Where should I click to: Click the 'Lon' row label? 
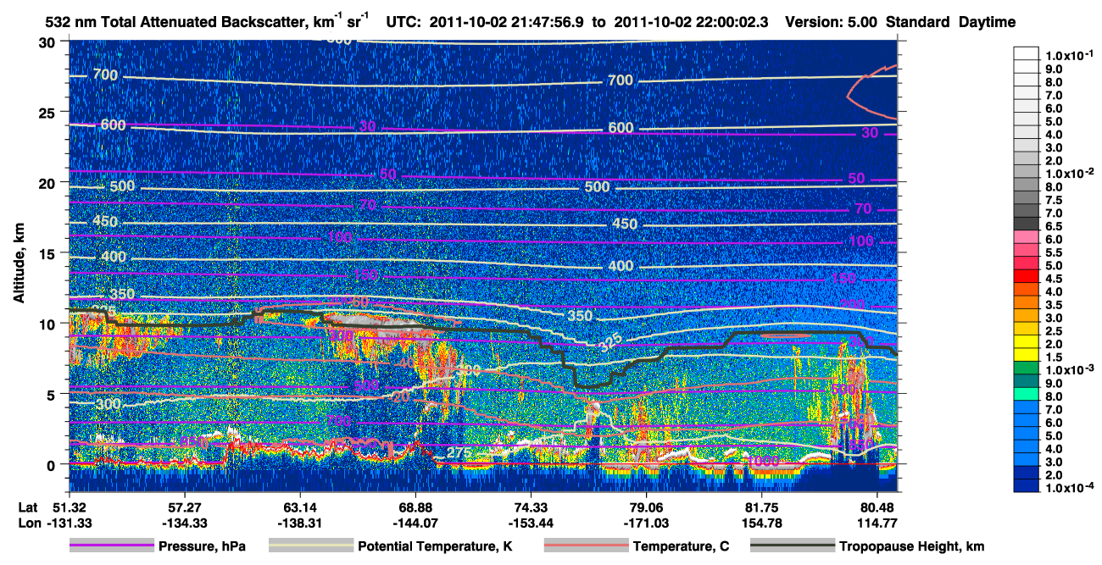28,523
